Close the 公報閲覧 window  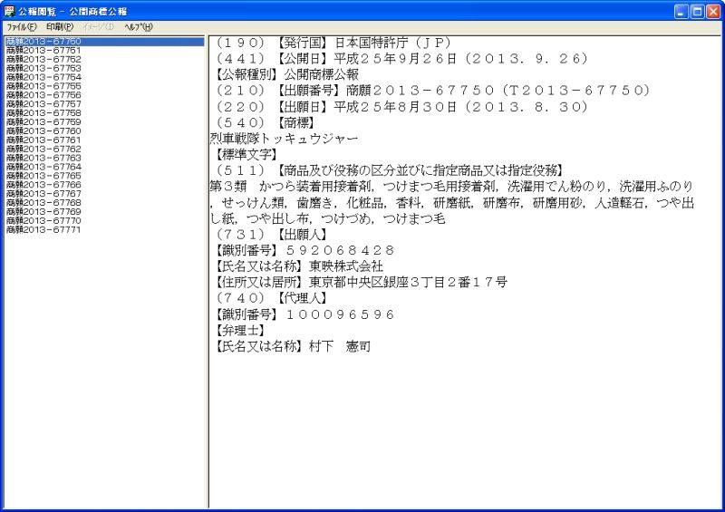[713, 12]
